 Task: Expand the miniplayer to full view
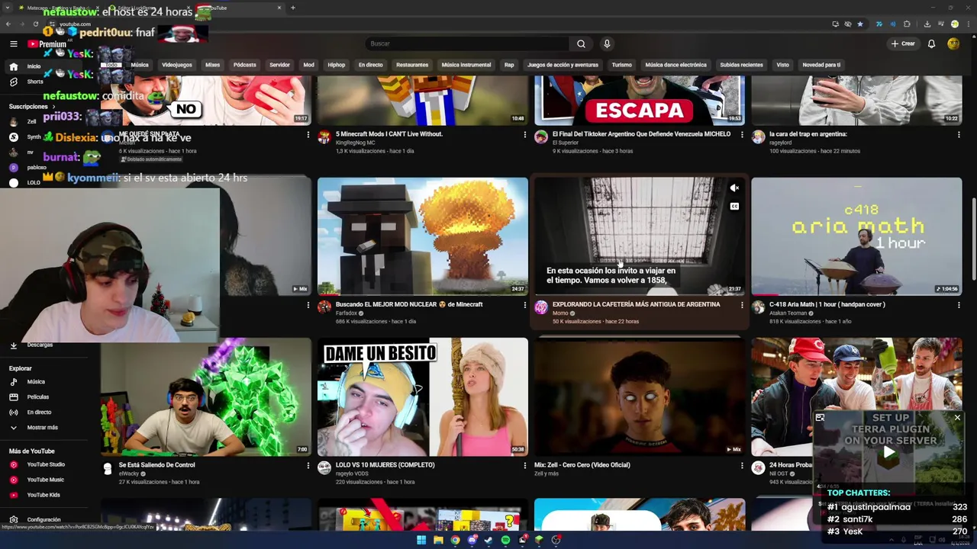tap(820, 418)
